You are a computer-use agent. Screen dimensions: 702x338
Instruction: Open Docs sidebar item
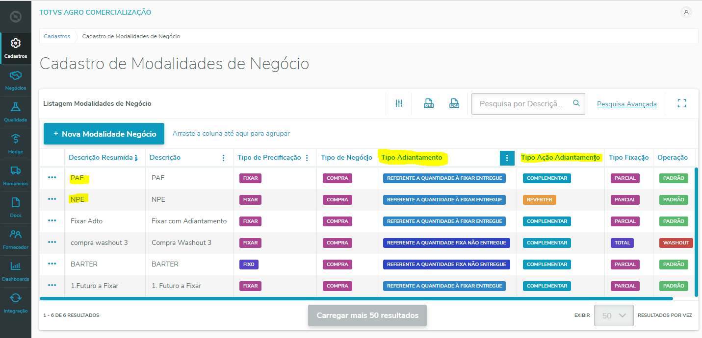(16, 208)
